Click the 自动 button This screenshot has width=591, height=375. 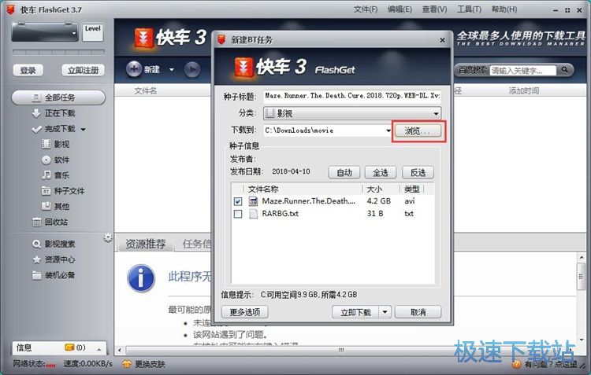[x=344, y=173]
